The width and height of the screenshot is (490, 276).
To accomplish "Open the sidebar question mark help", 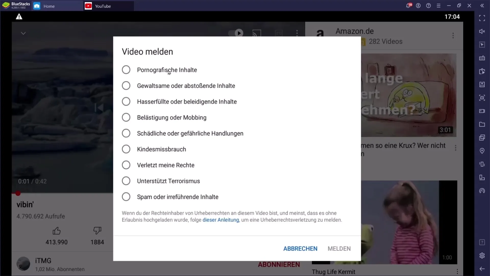I will pyautogui.click(x=482, y=242).
